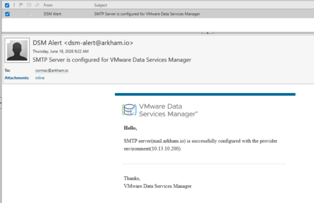The image size is (314, 203).
Task: Click VMware Data Services Manager database logo icon
Action: 129,110
